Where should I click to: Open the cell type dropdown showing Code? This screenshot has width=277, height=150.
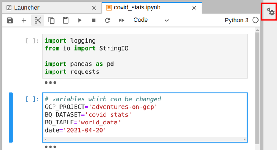151,20
